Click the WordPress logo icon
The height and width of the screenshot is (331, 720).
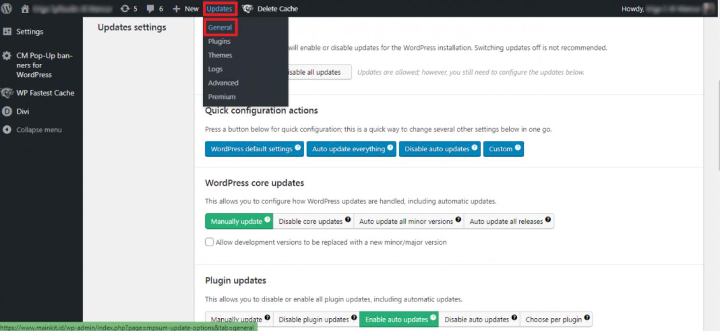(x=7, y=9)
